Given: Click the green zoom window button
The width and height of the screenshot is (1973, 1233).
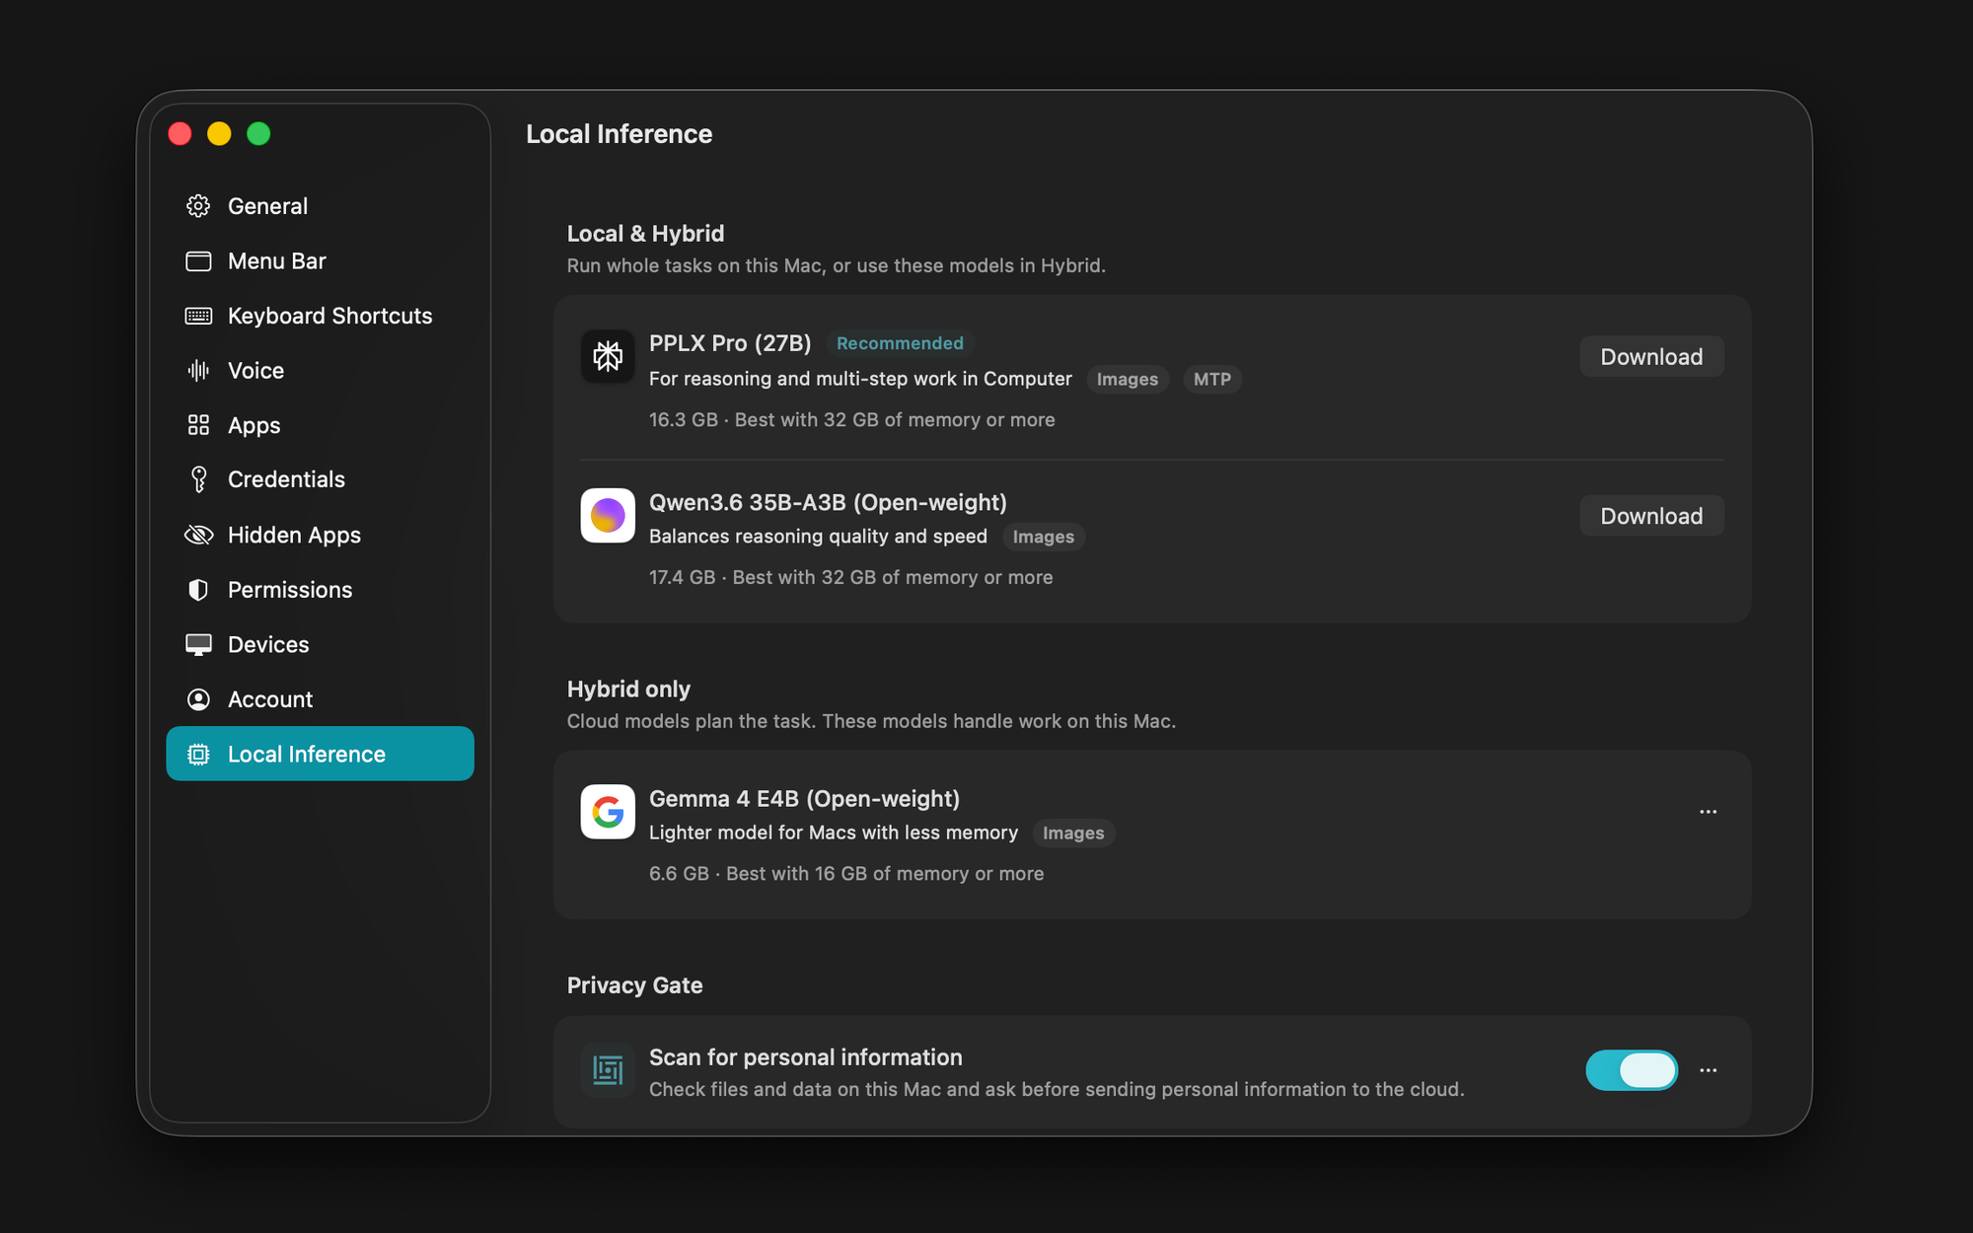Looking at the screenshot, I should [x=258, y=133].
